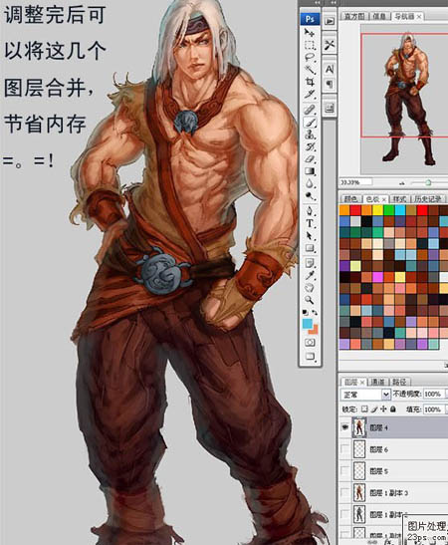Switch to the 颜色 tab
448x545 pixels.
point(350,199)
